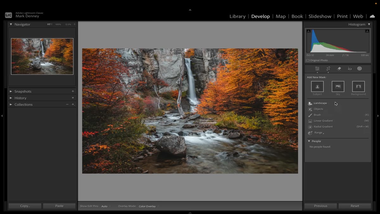Set Navigator zoom to FIT

(49, 24)
